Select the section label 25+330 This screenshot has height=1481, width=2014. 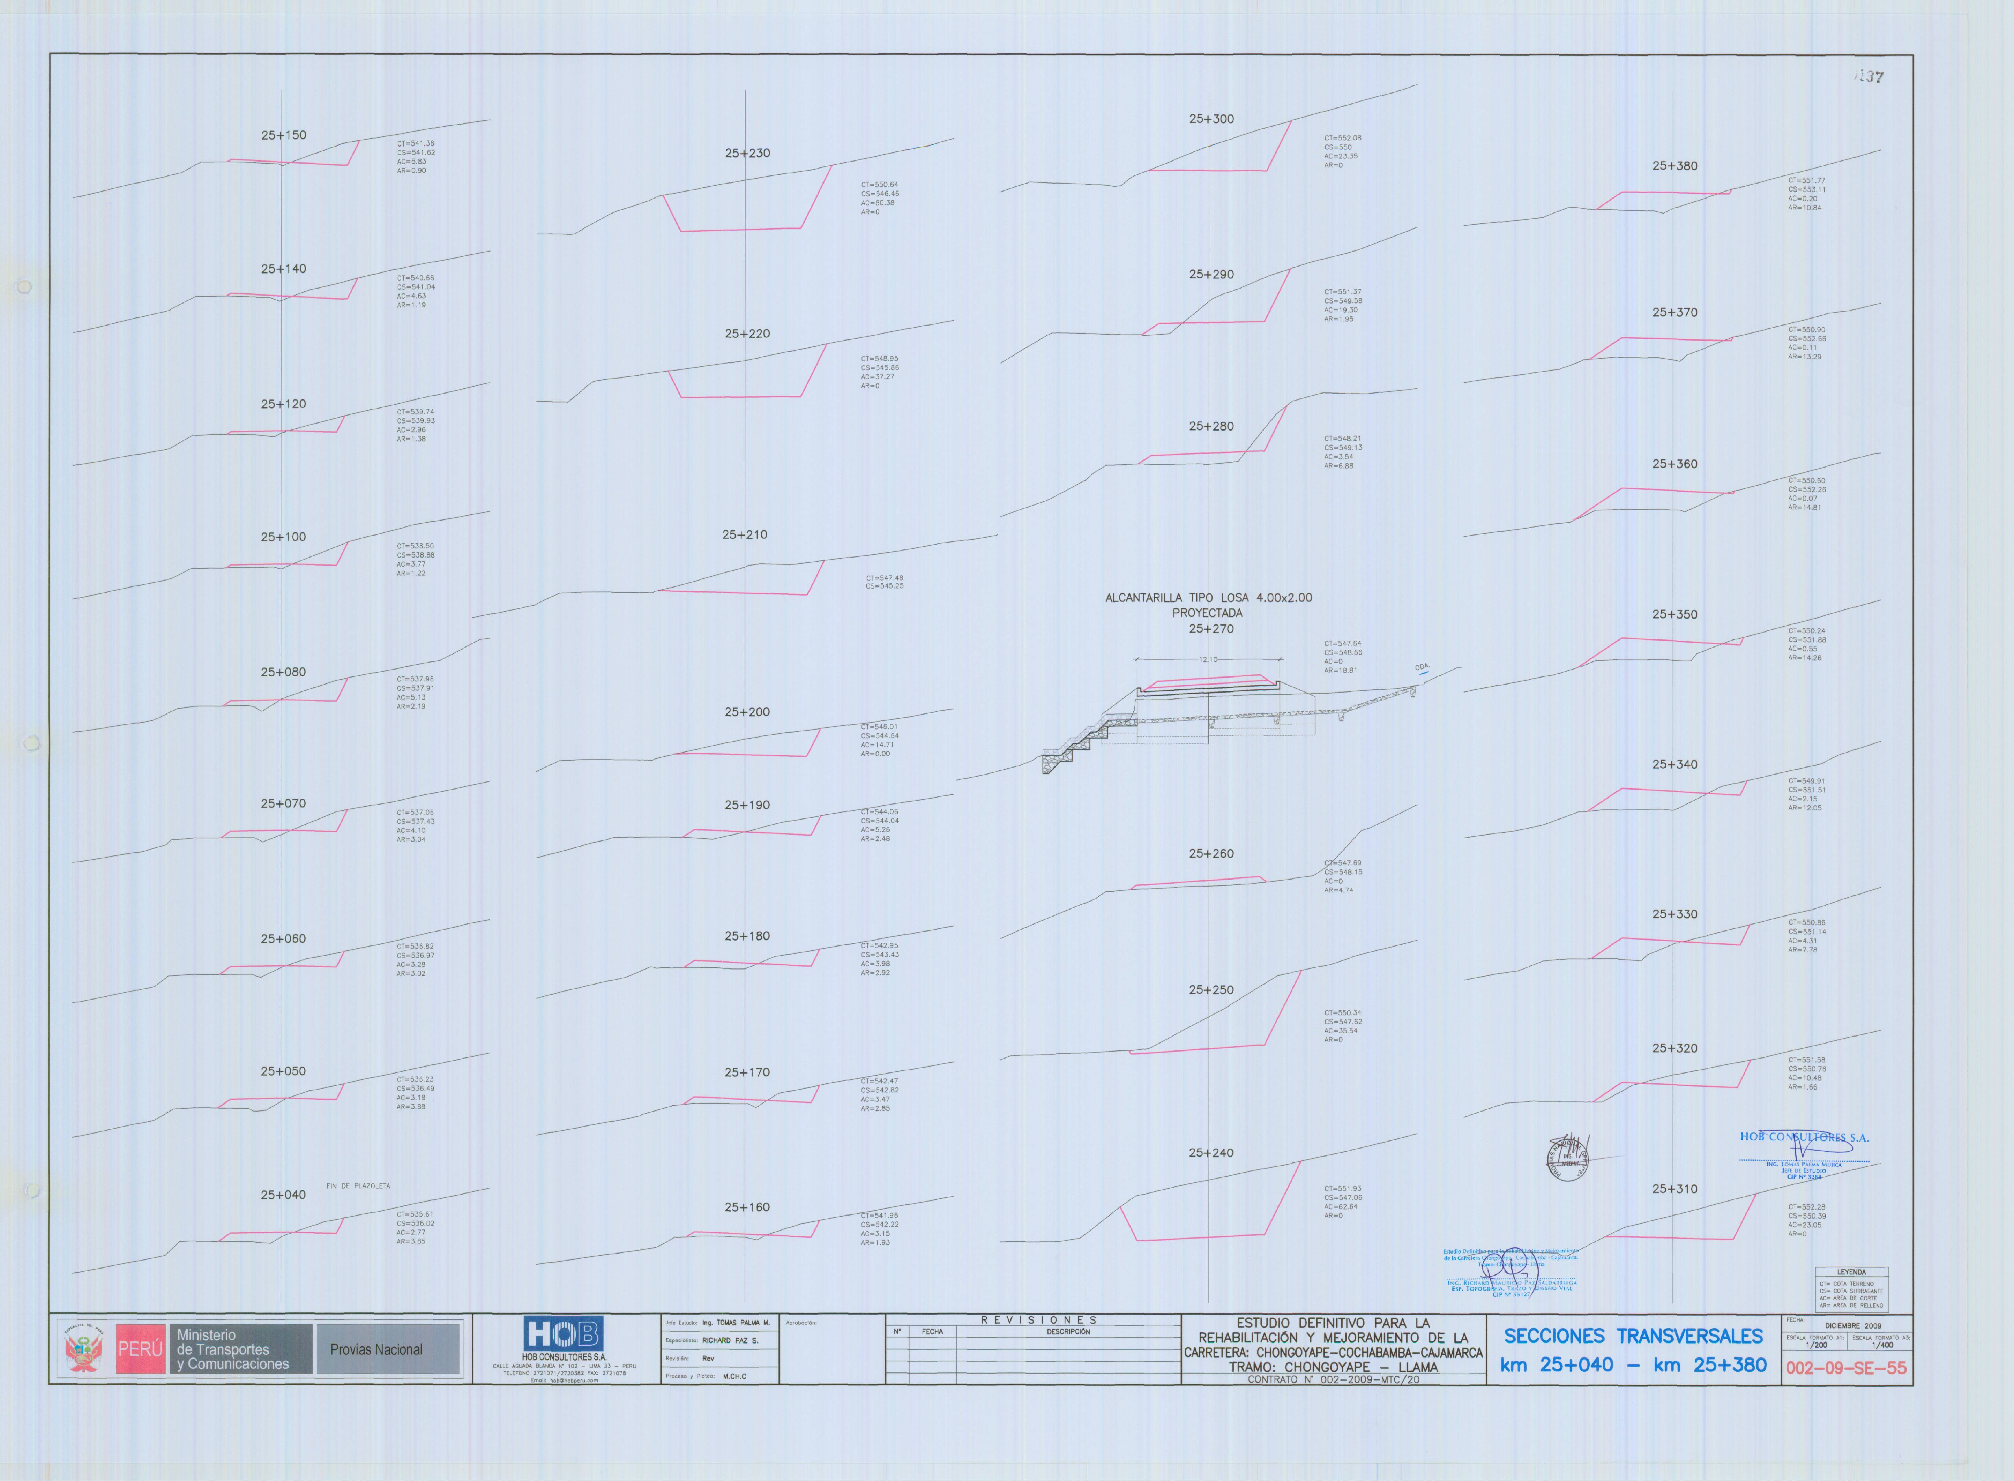click(1675, 914)
